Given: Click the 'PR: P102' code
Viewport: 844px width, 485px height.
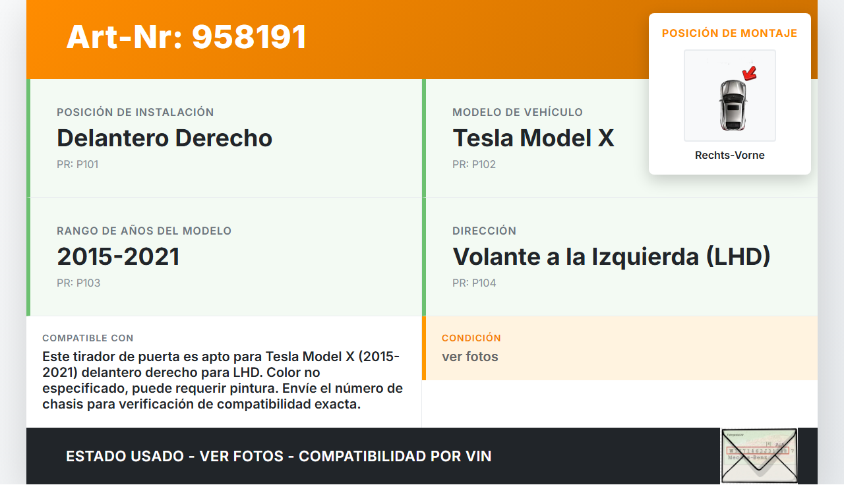Looking at the screenshot, I should 474,164.
